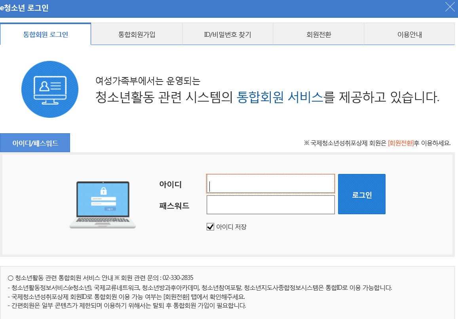This screenshot has height=319, width=458.
Task: Select the 회원전환 tab at top
Action: click(x=319, y=34)
